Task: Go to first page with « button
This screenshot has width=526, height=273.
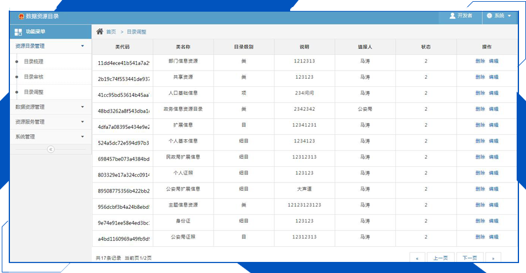Action: [x=417, y=258]
